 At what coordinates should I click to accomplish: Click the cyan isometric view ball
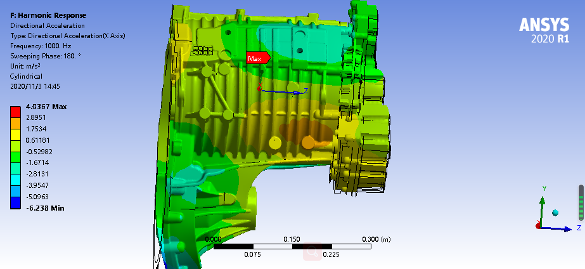coord(555,212)
